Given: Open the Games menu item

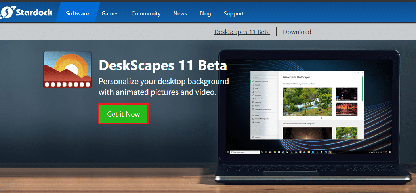Looking at the screenshot, I should tap(110, 13).
